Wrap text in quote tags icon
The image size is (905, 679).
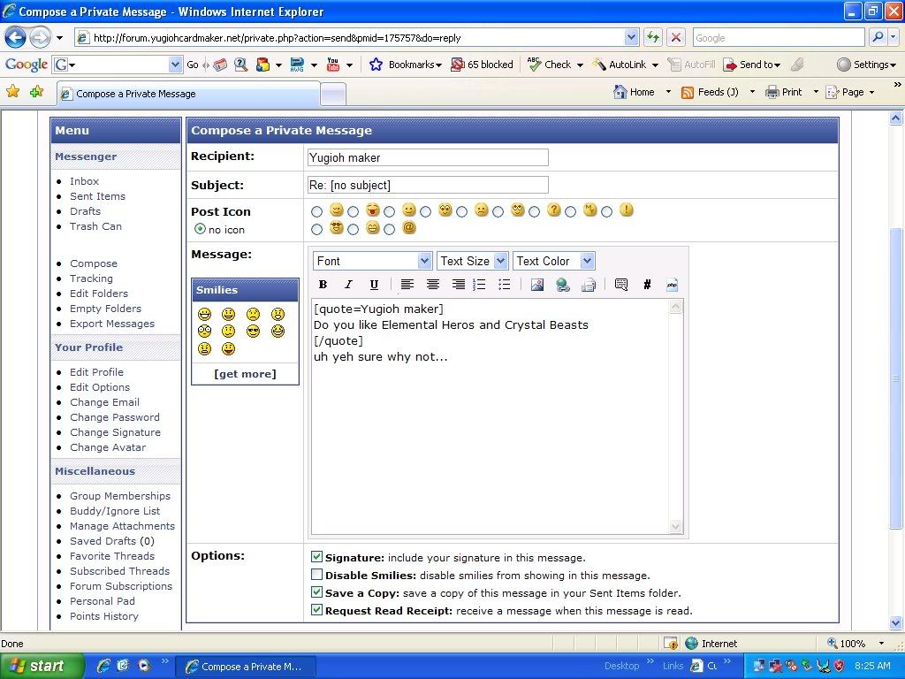tap(620, 285)
